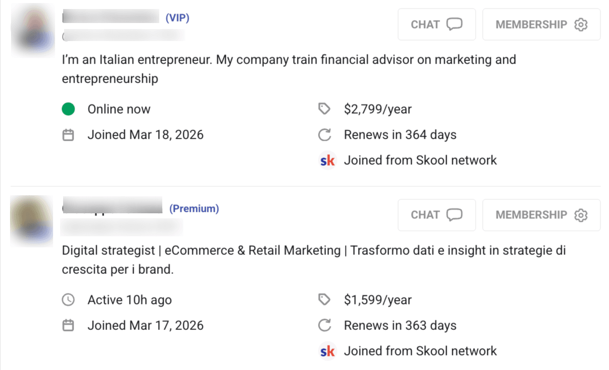This screenshot has height=370, width=609.
Task: Click the '(VIP)' label next to the first member's name
Action: 179,18
